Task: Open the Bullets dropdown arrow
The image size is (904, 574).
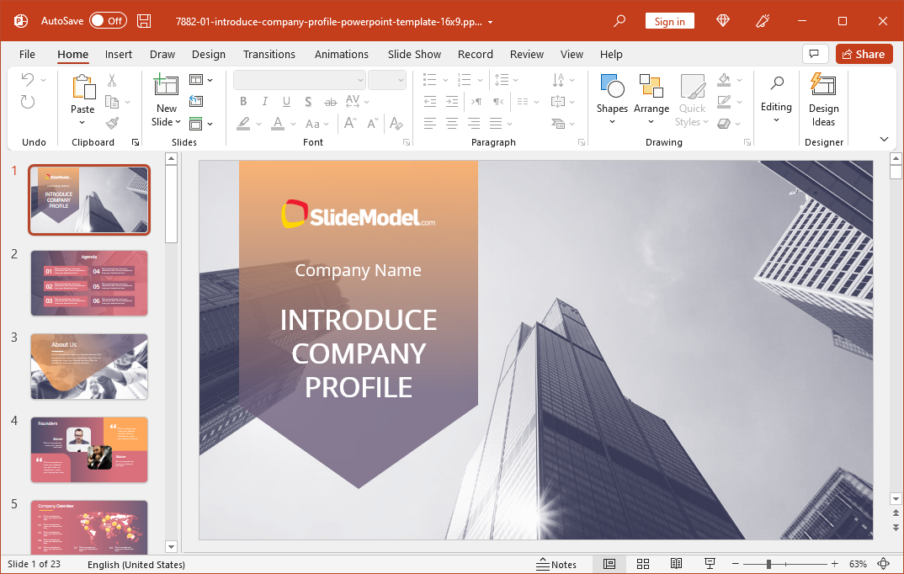Action: pyautogui.click(x=445, y=80)
